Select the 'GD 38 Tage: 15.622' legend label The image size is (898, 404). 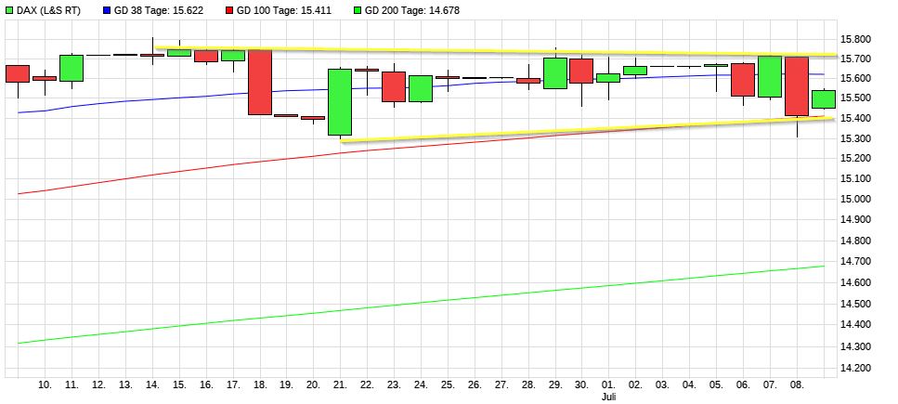tap(159, 10)
